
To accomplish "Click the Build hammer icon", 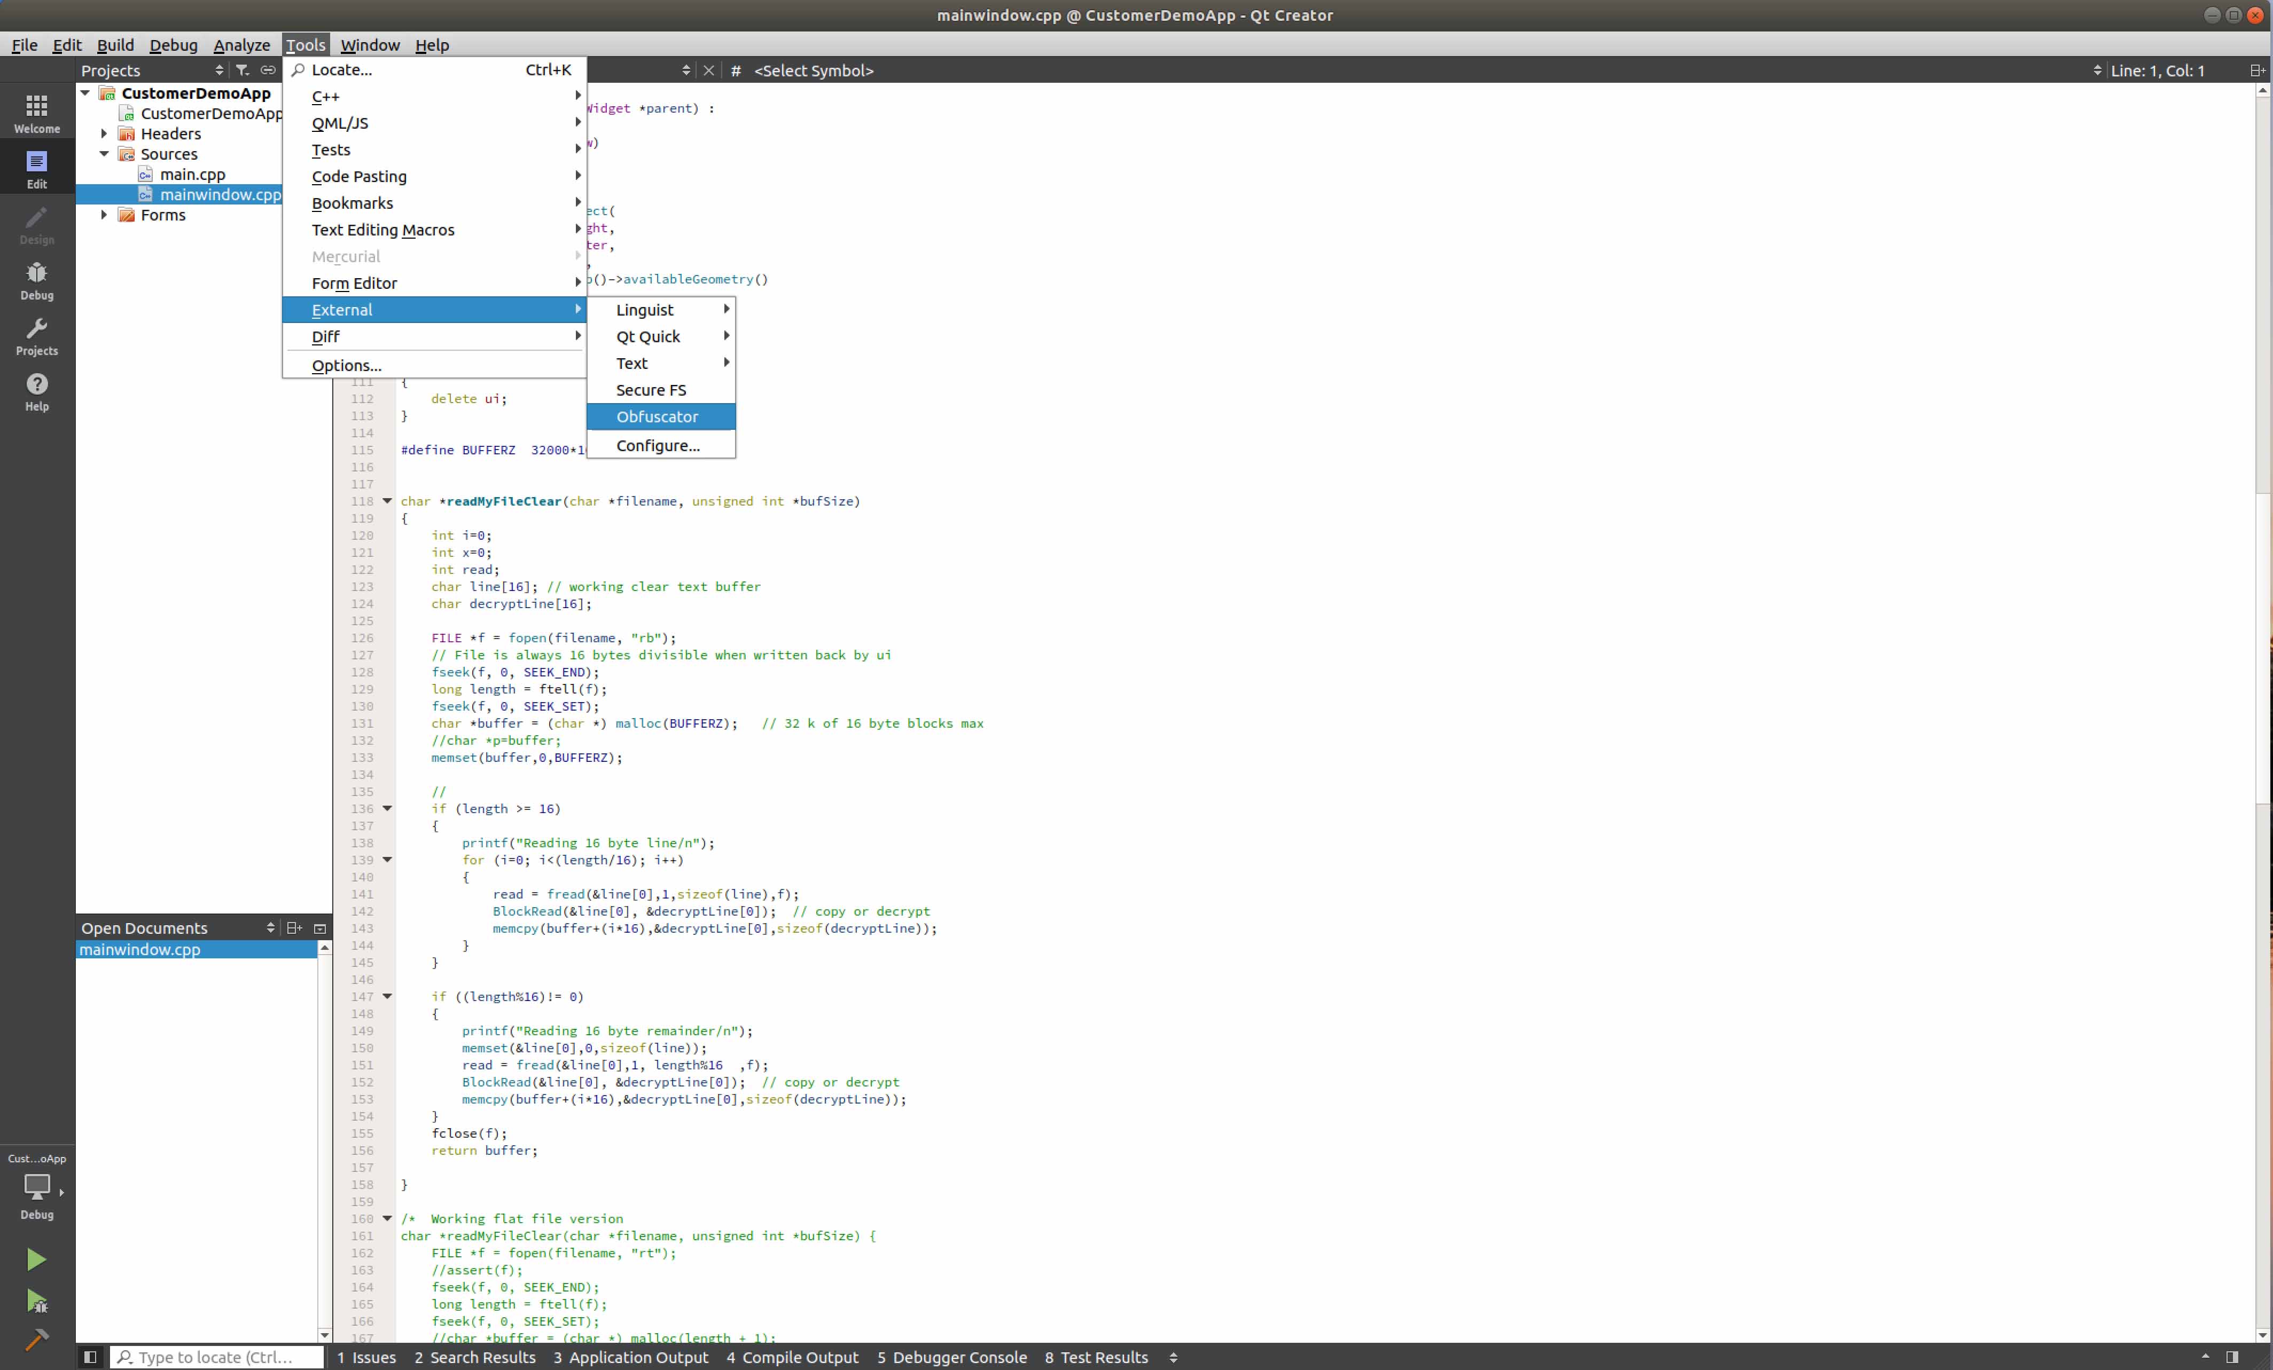I will coord(36,1338).
